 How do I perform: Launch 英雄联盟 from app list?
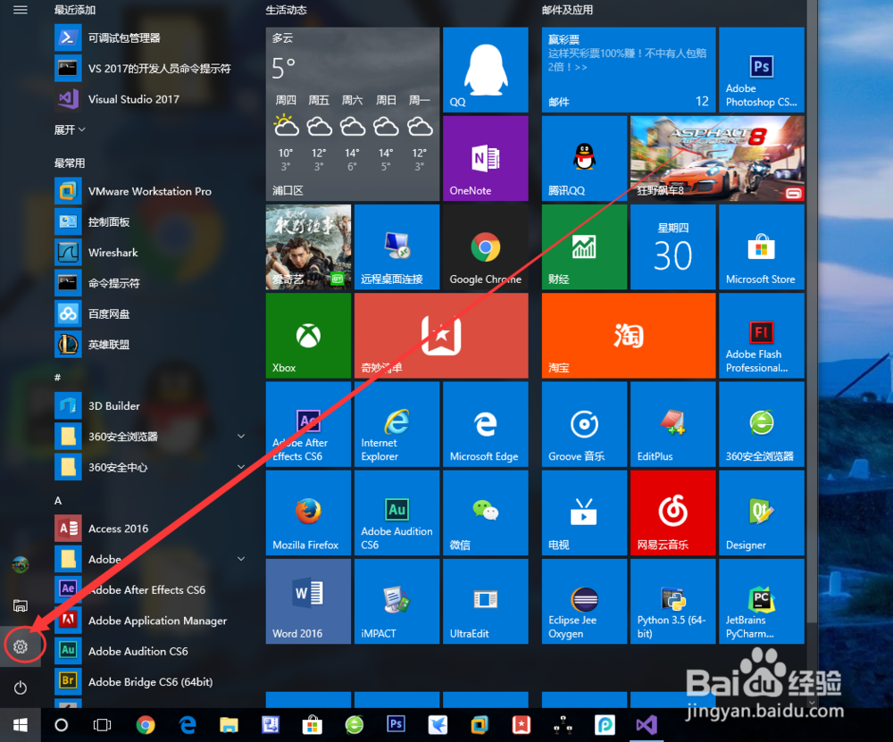(x=149, y=345)
